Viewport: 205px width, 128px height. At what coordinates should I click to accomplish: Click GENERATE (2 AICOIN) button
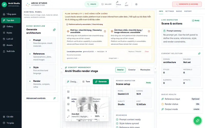coord(187,4)
